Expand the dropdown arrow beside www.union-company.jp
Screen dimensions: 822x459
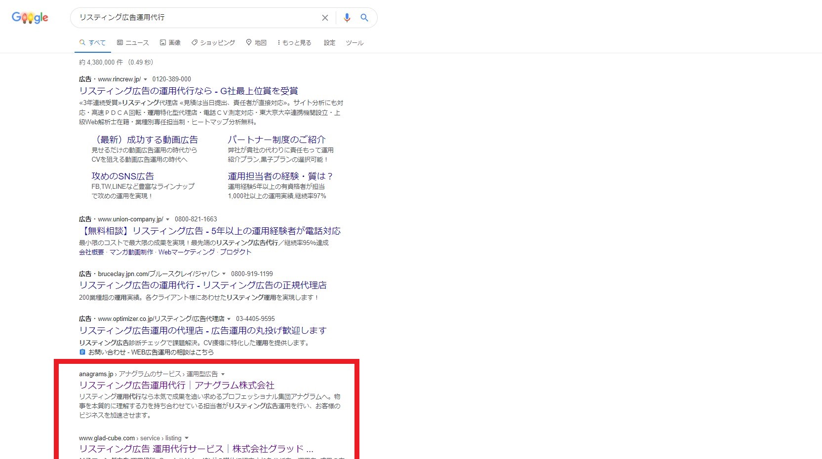click(x=168, y=219)
